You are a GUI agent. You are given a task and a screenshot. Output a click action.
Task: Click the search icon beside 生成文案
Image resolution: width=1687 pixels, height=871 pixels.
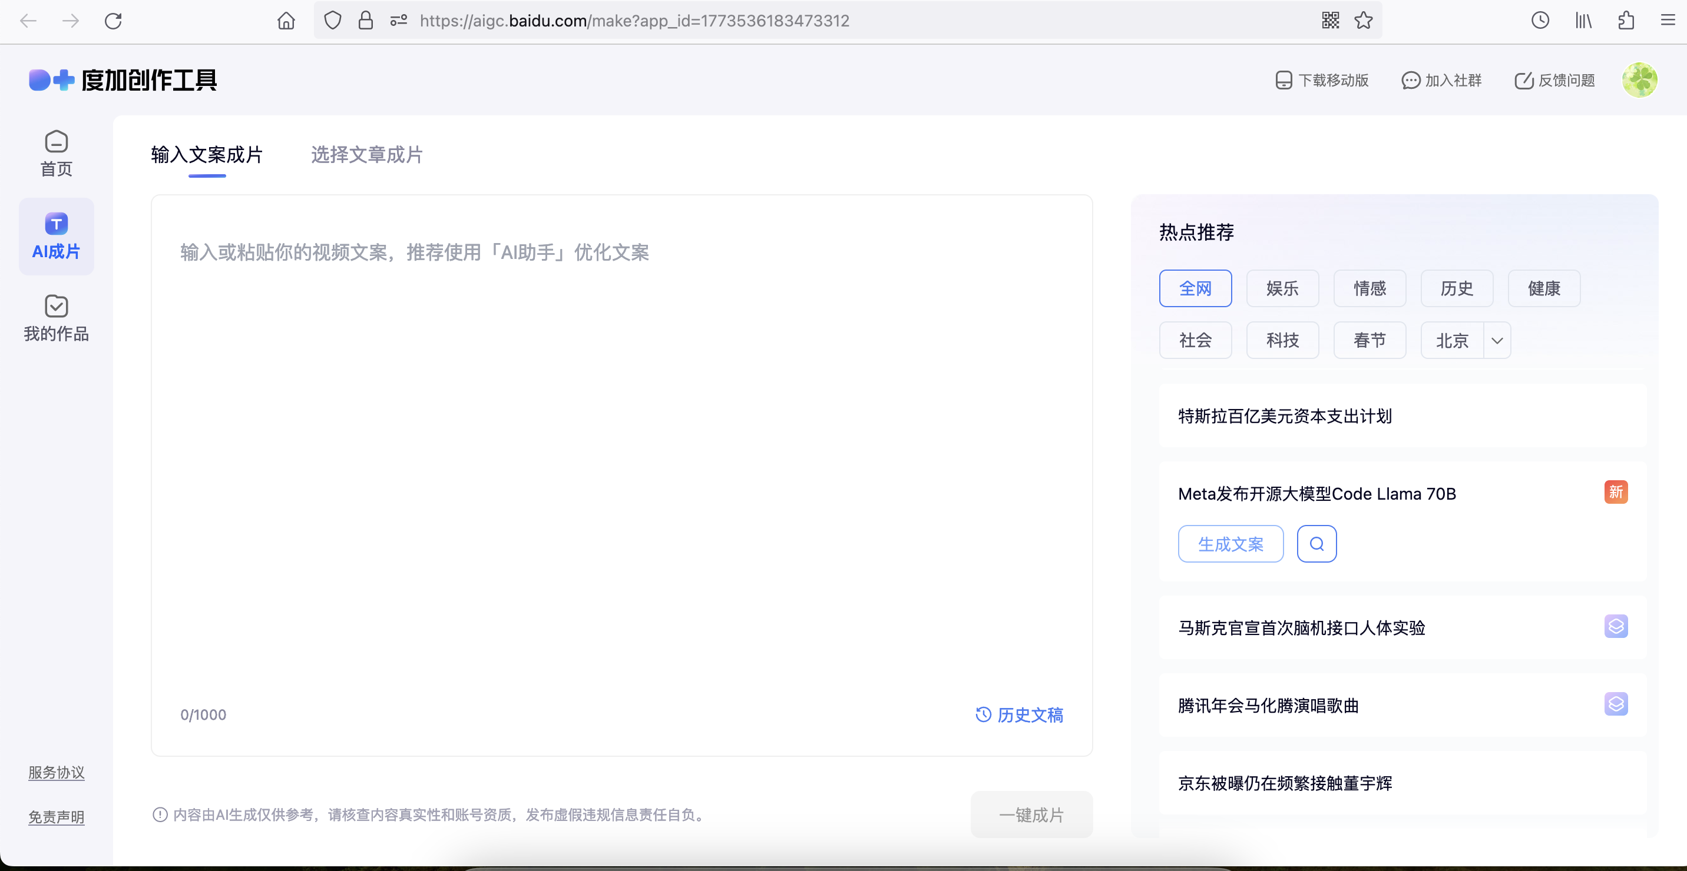1316,544
